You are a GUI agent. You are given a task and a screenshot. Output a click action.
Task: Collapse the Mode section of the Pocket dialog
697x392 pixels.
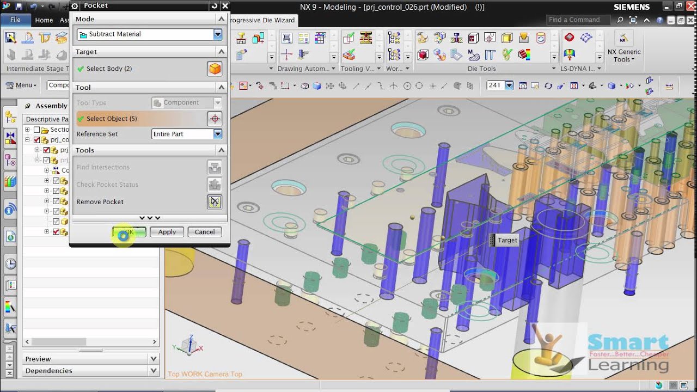pyautogui.click(x=221, y=19)
